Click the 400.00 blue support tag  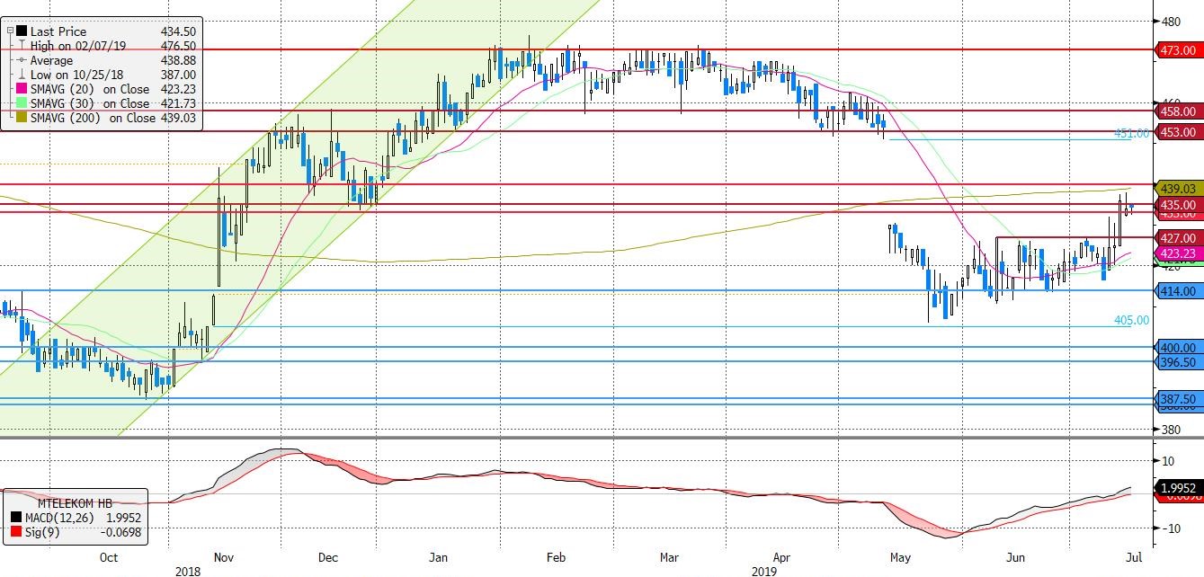point(1179,348)
